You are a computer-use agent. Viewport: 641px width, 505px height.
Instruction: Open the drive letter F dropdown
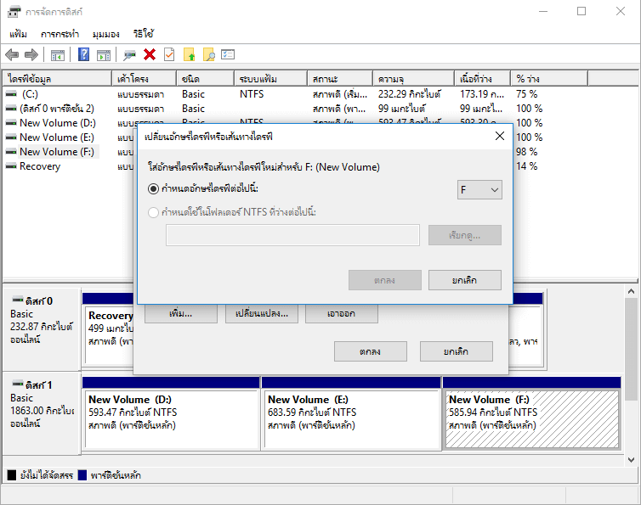(479, 190)
